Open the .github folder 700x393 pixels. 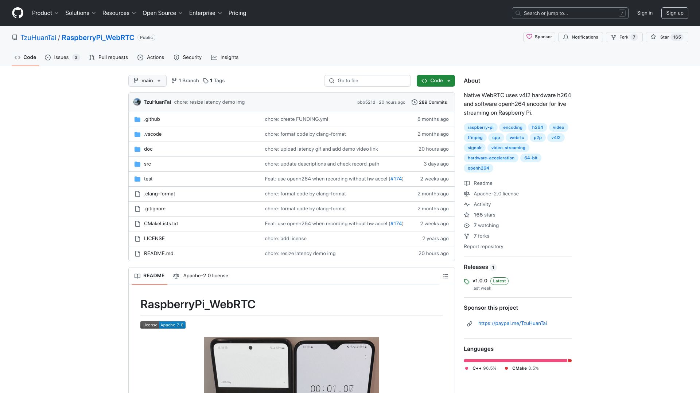152,119
